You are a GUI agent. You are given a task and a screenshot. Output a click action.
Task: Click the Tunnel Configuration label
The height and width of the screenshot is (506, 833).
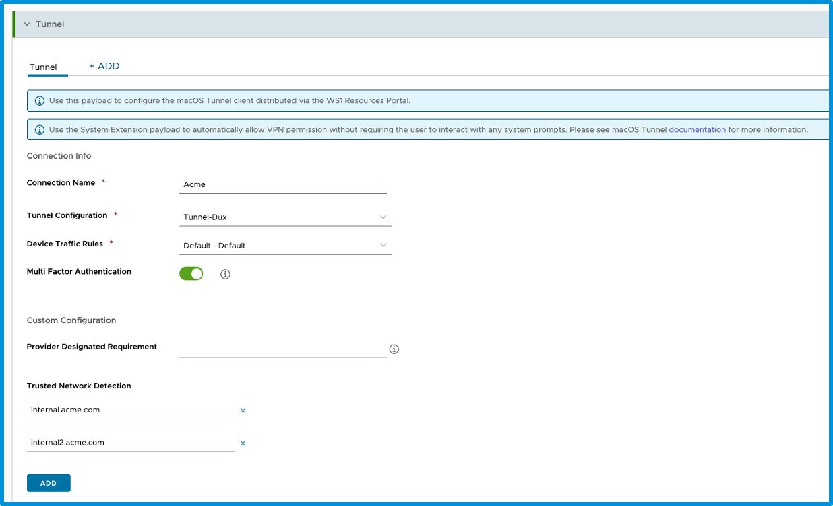pyautogui.click(x=67, y=215)
